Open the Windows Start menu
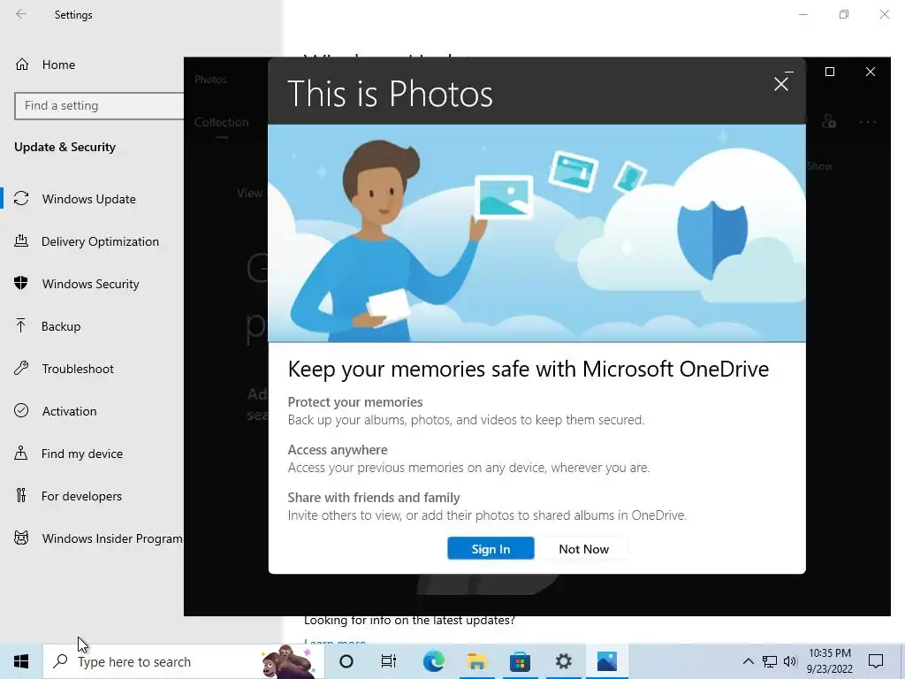This screenshot has height=679, width=905. click(x=21, y=661)
